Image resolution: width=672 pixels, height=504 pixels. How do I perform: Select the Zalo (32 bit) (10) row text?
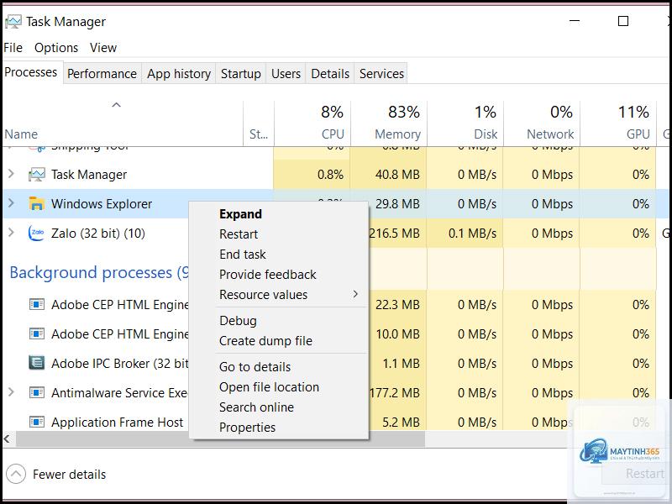98,234
